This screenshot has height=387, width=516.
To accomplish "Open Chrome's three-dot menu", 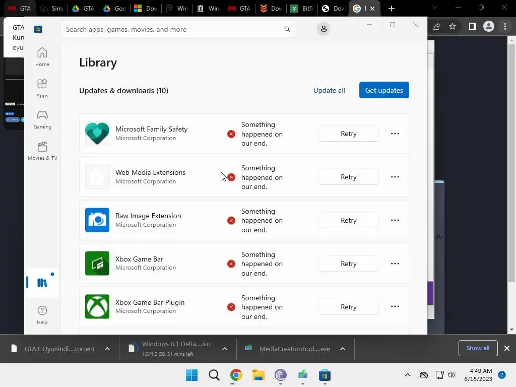I will 505,26.
